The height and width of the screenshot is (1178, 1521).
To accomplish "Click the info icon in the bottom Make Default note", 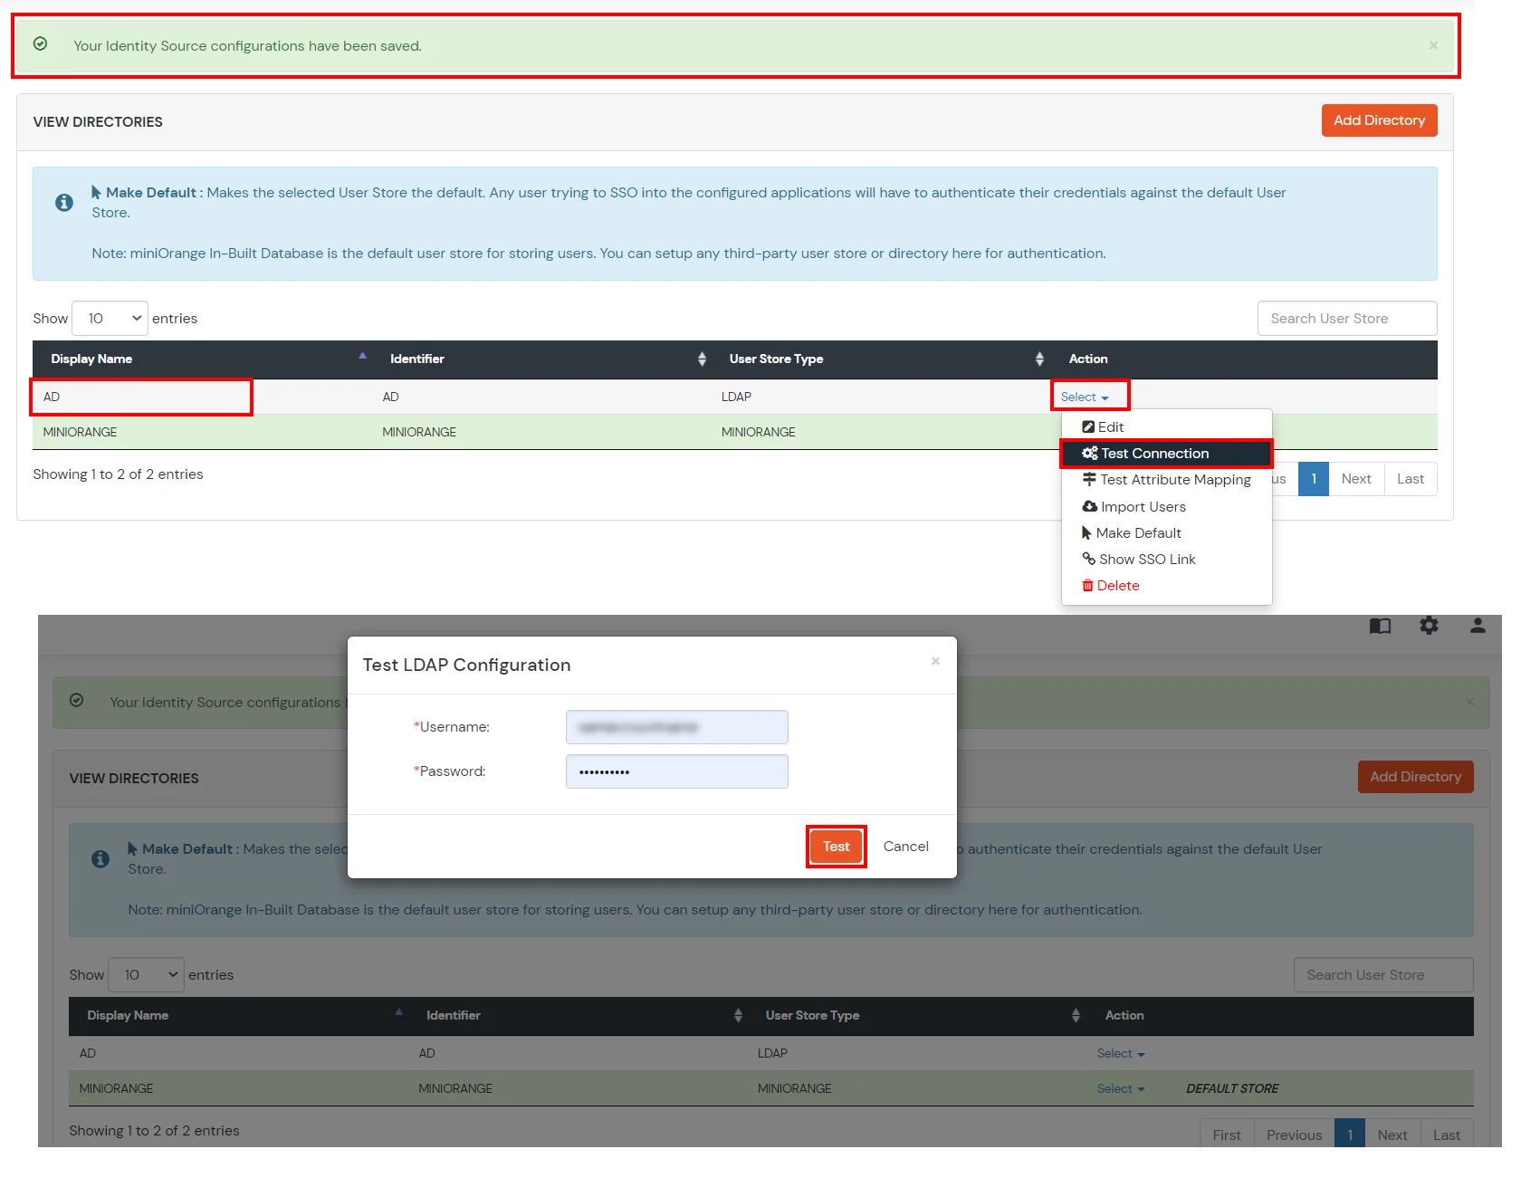I will tap(100, 859).
